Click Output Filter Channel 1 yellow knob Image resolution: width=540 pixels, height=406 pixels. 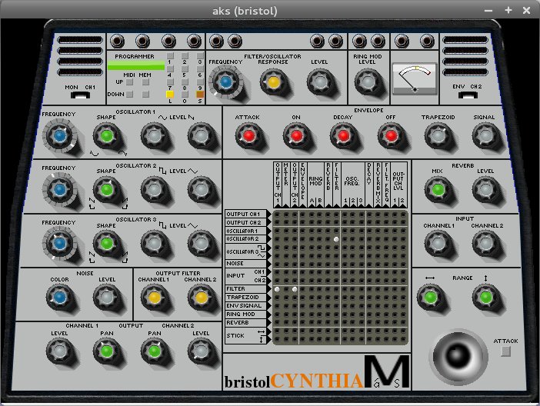click(154, 298)
